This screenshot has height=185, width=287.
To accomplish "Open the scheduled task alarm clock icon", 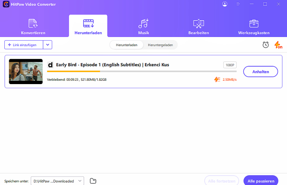I will point(266,45).
